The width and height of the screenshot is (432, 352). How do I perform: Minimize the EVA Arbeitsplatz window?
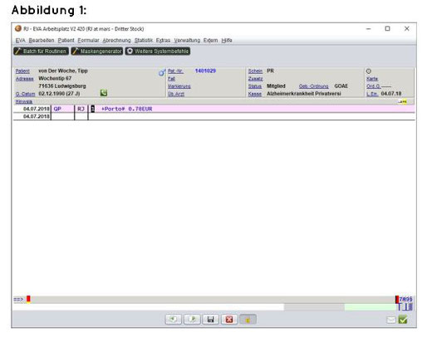point(368,28)
